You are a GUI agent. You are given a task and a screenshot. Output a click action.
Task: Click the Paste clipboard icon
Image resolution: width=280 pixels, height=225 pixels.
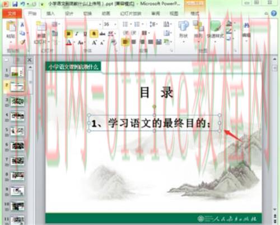(x=11, y=26)
